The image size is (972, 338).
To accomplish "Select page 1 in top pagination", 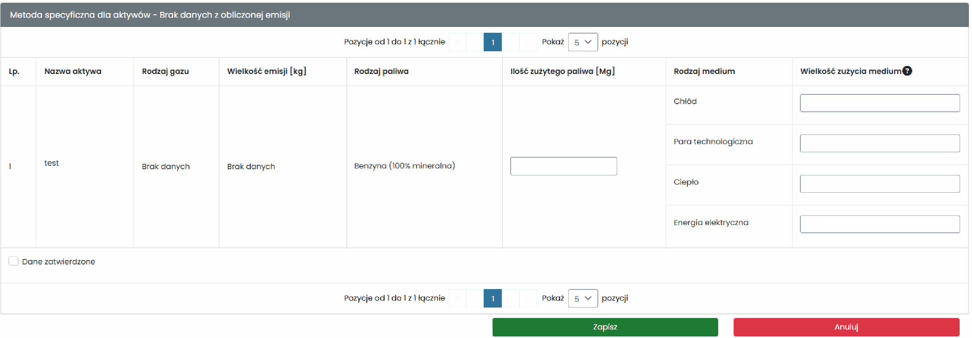I will pos(493,42).
